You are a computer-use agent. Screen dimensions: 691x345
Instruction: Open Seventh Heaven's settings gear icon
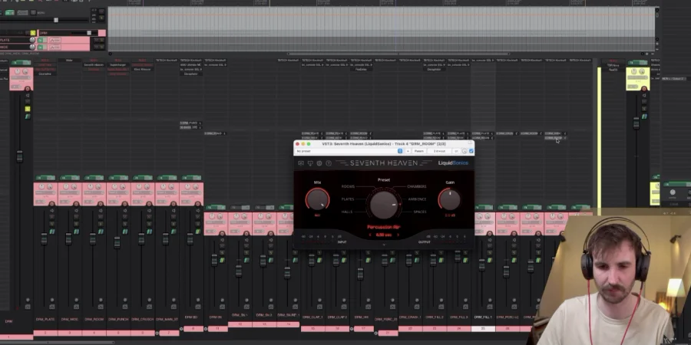(319, 163)
